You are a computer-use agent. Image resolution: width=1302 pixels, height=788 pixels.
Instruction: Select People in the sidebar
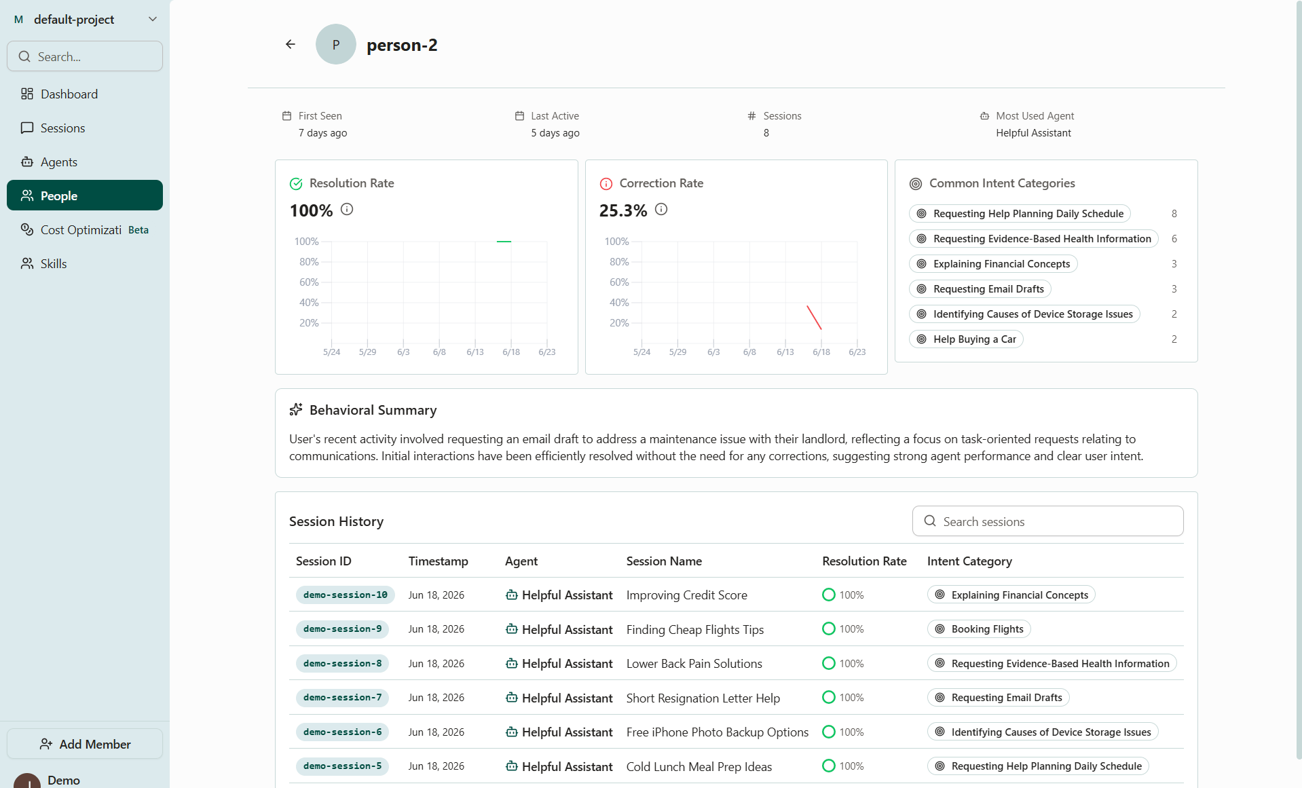tap(85, 195)
